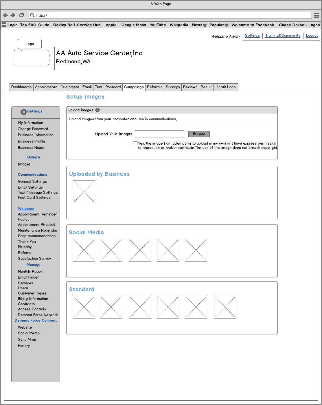Check the image copyright permission checkbox
The image size is (322, 405).
(135, 143)
